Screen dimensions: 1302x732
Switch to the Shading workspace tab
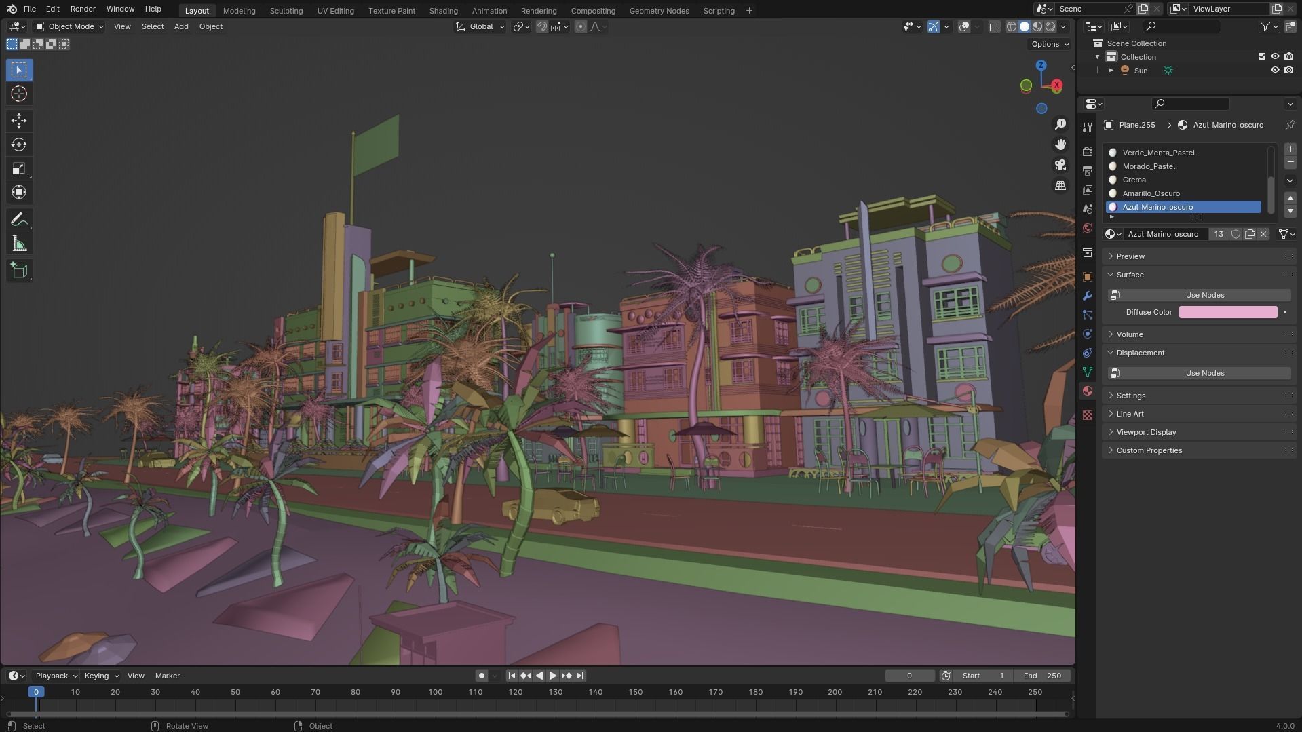click(443, 11)
